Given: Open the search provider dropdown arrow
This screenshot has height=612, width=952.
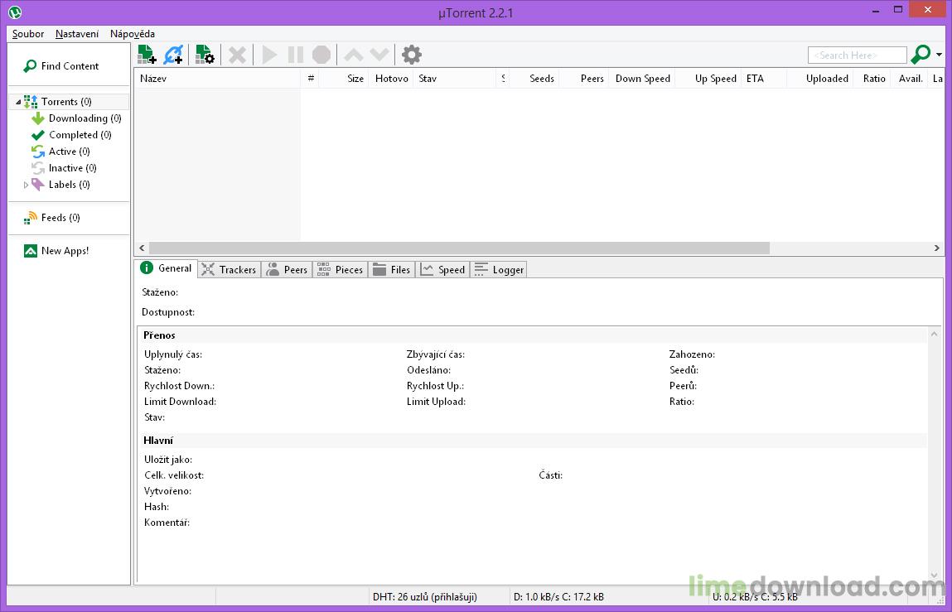Looking at the screenshot, I should [939, 55].
